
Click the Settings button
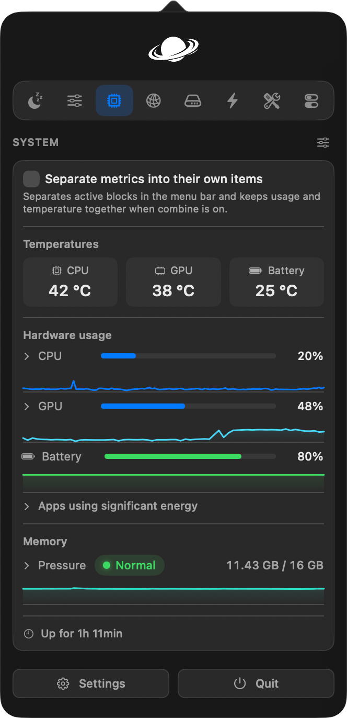[91, 683]
